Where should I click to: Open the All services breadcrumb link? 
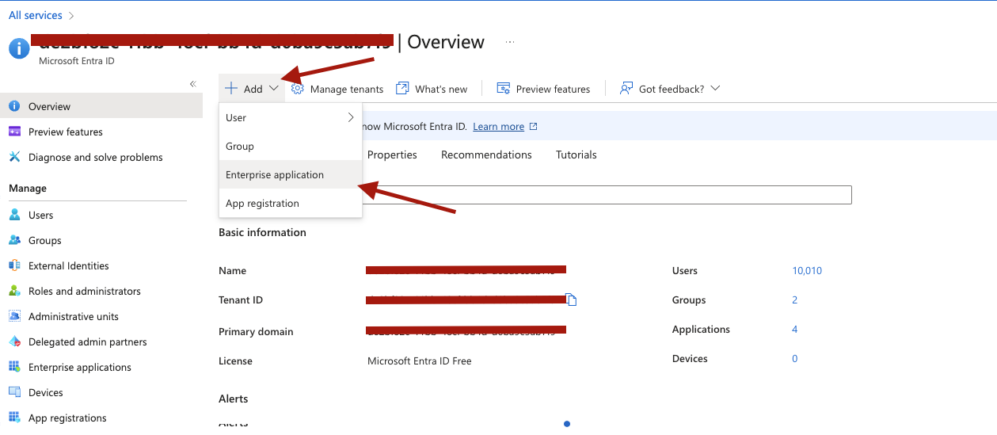[x=36, y=15]
